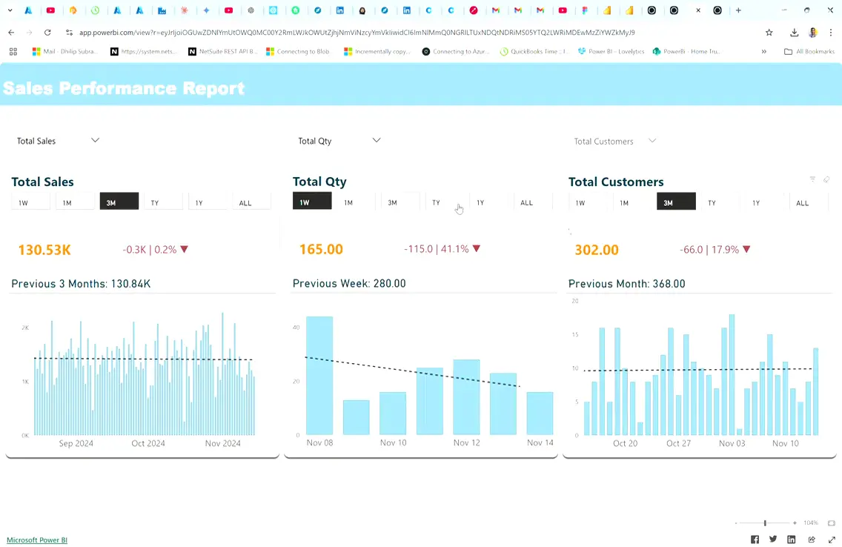Screen dimensions: 842x547
Task: Select 1M period for Total Sales
Action: [75, 203]
